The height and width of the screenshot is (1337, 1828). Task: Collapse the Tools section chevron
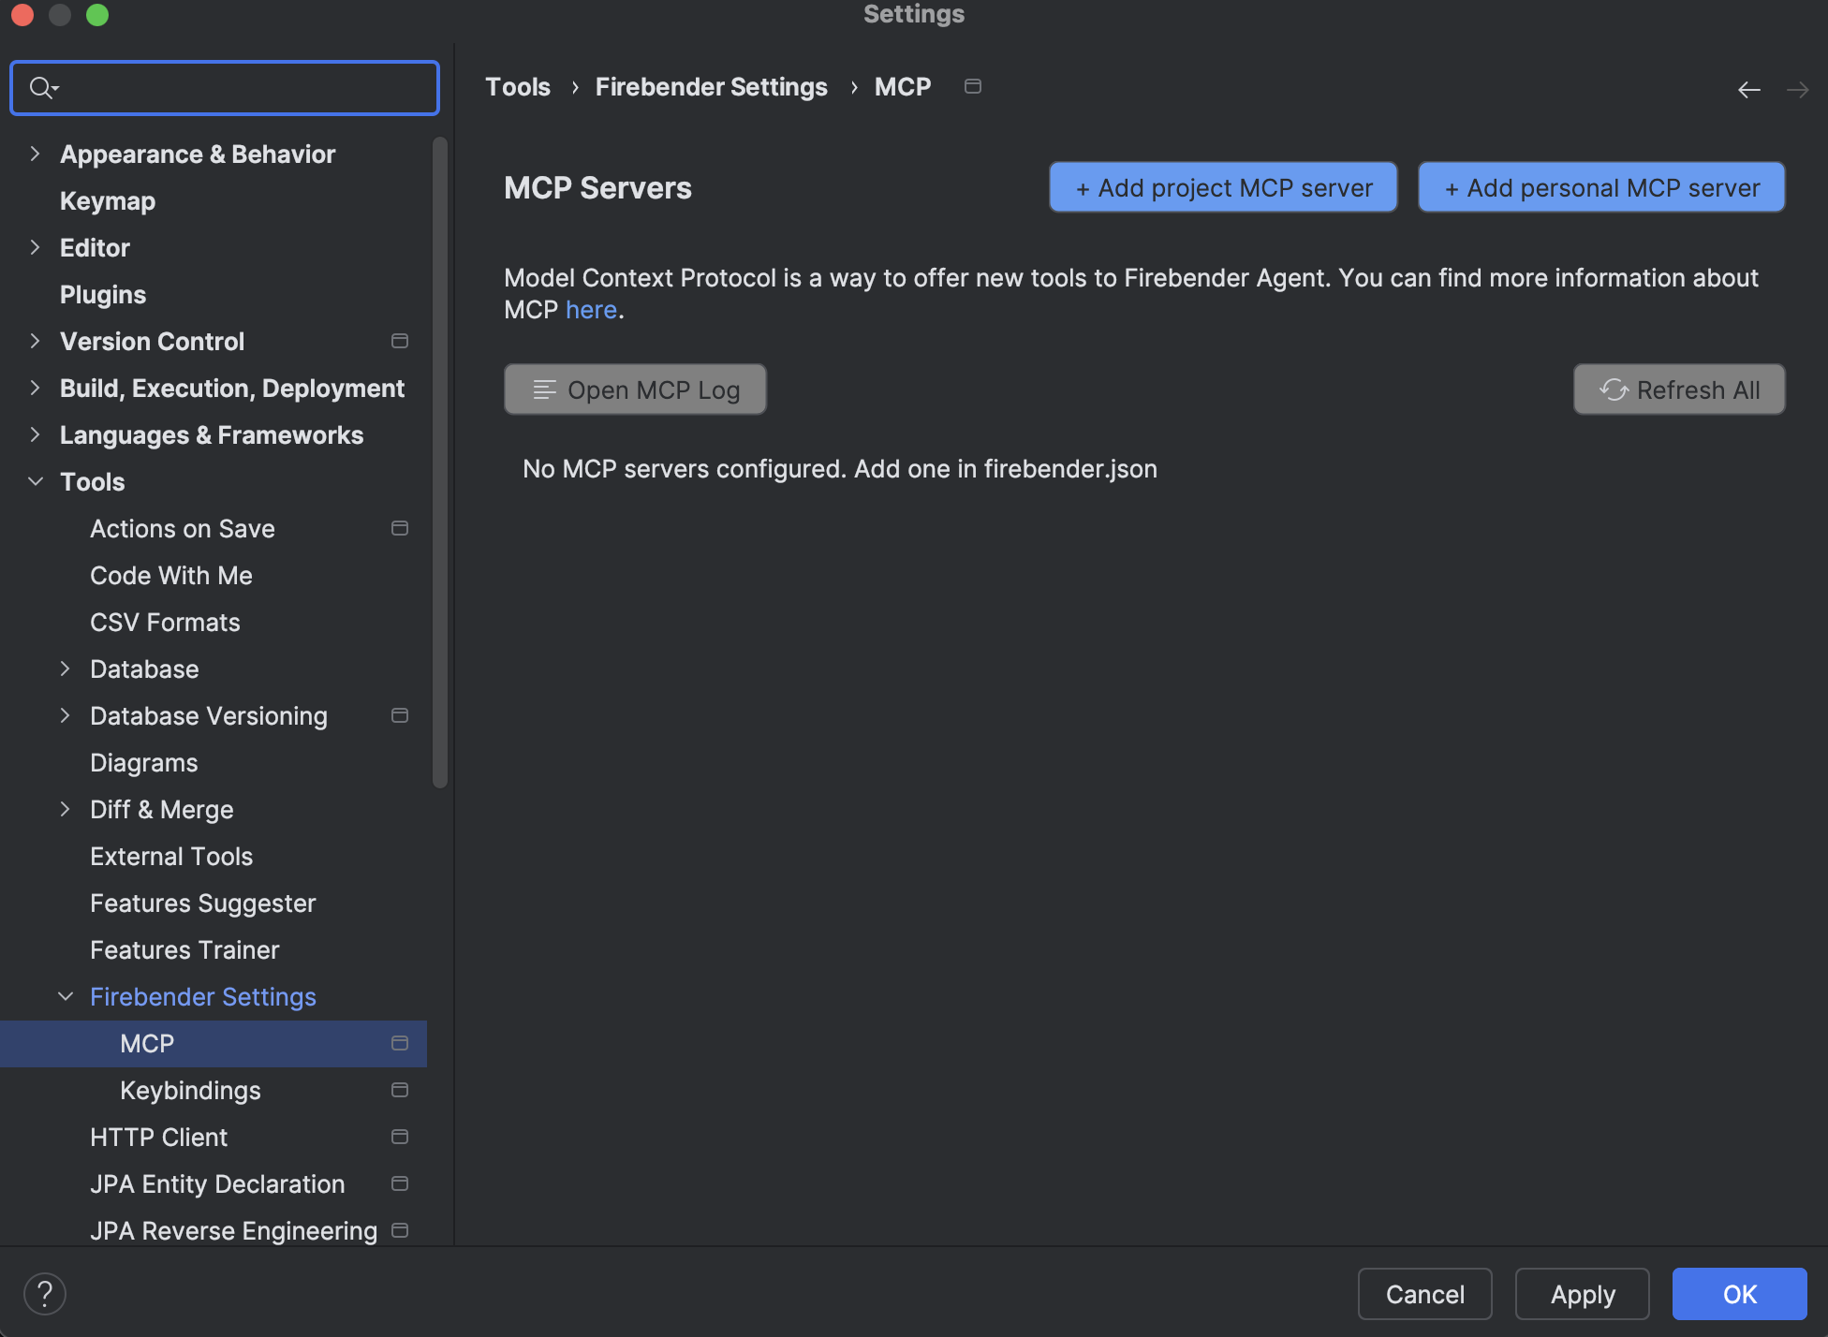(36, 481)
